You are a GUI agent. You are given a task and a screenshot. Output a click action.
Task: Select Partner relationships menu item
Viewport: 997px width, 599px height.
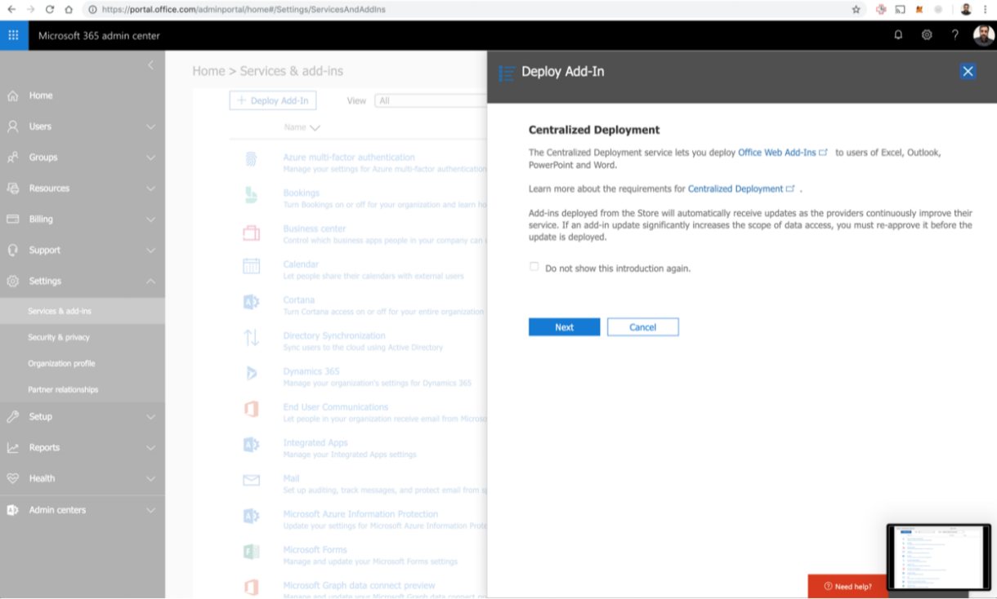pyautogui.click(x=83, y=389)
